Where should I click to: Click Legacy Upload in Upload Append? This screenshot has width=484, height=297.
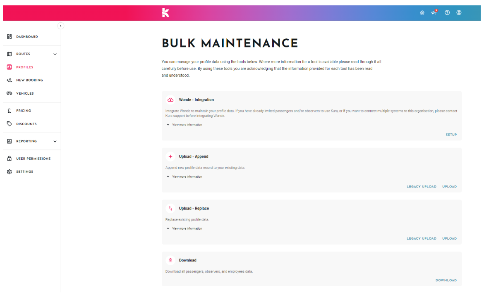[x=422, y=187]
